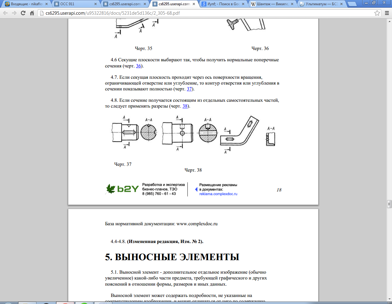This screenshot has height=304, width=392.
Task: Click the text '(Измененная редакция, Изм. № 2).'
Action: [x=165, y=241]
